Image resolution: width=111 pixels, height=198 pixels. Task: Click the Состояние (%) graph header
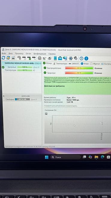[50, 110]
